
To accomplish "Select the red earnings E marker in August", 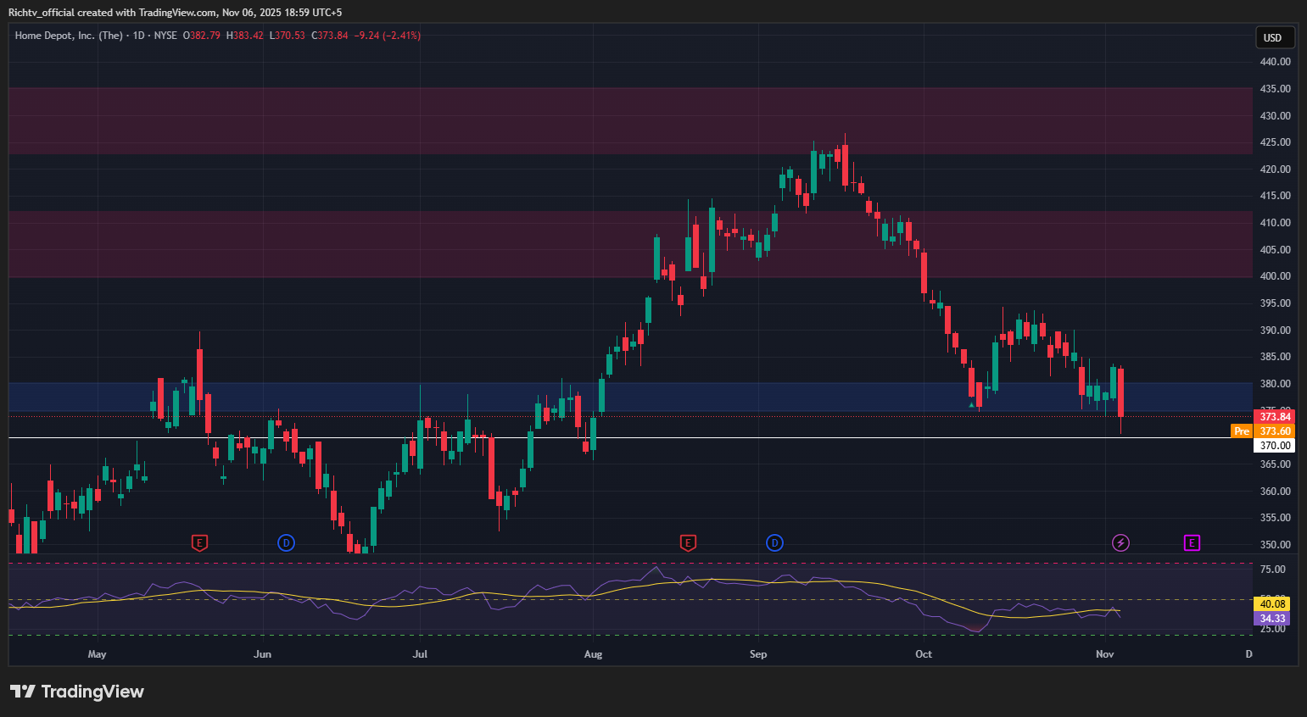I will pos(688,542).
